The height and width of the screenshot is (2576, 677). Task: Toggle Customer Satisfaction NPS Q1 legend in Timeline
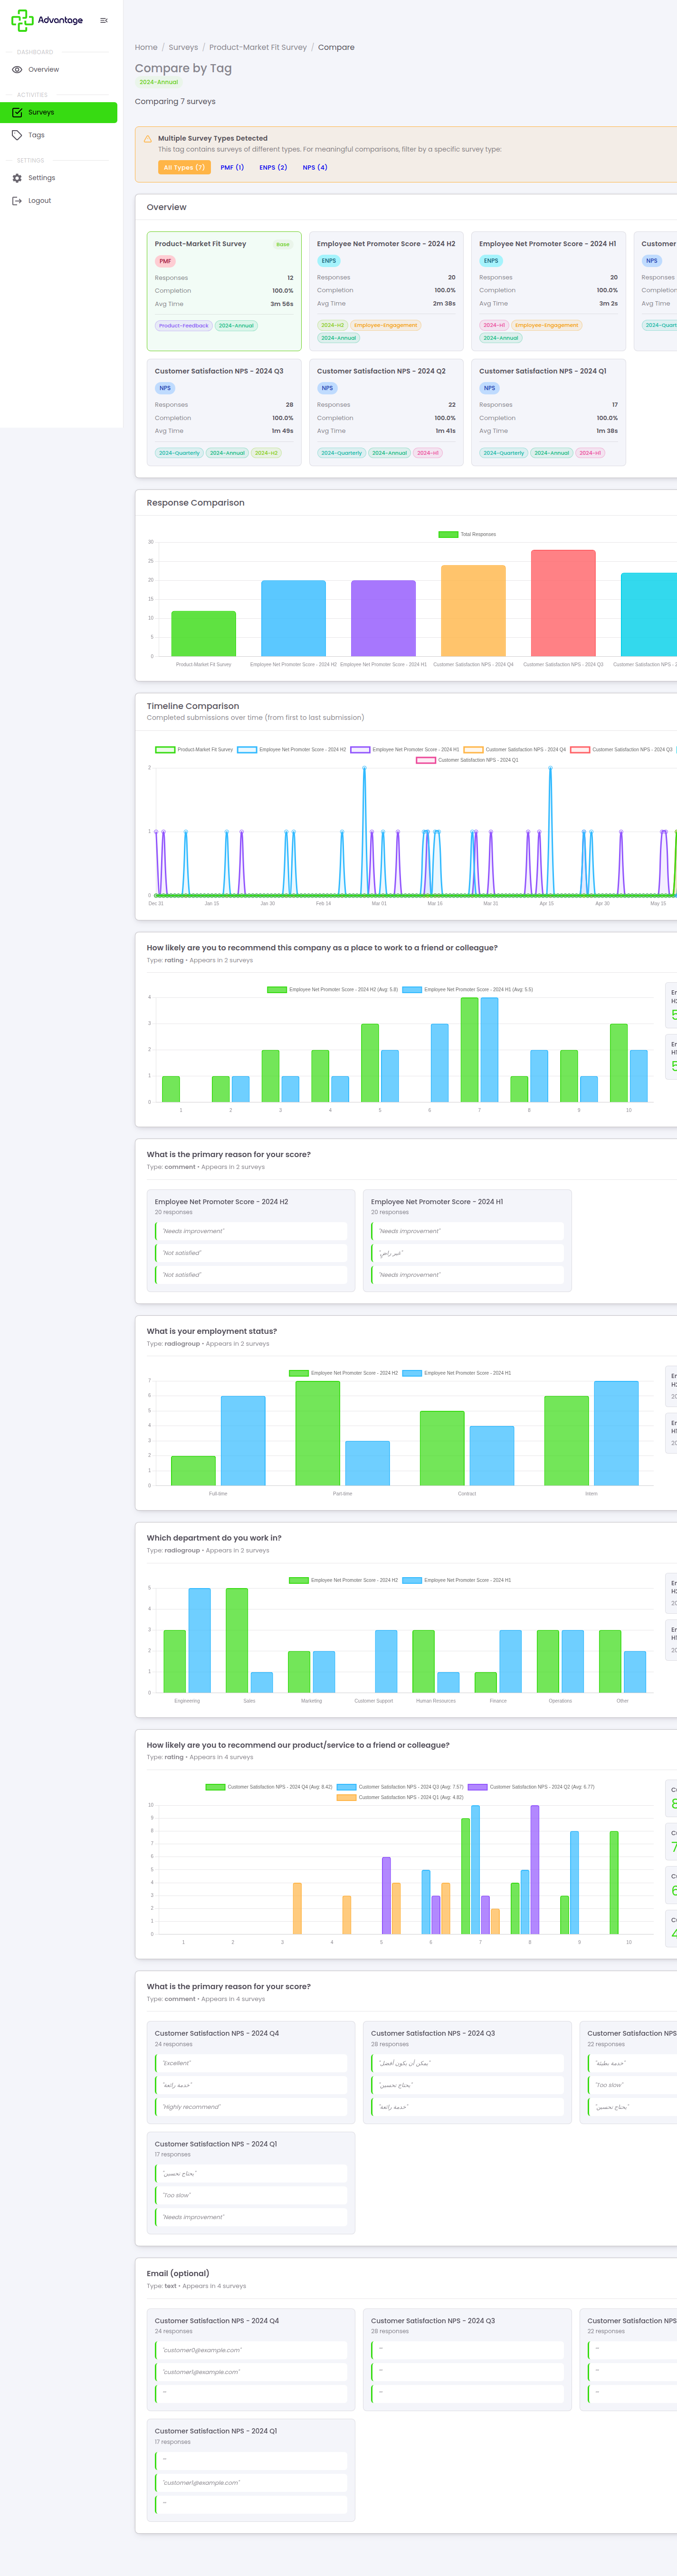467,760
